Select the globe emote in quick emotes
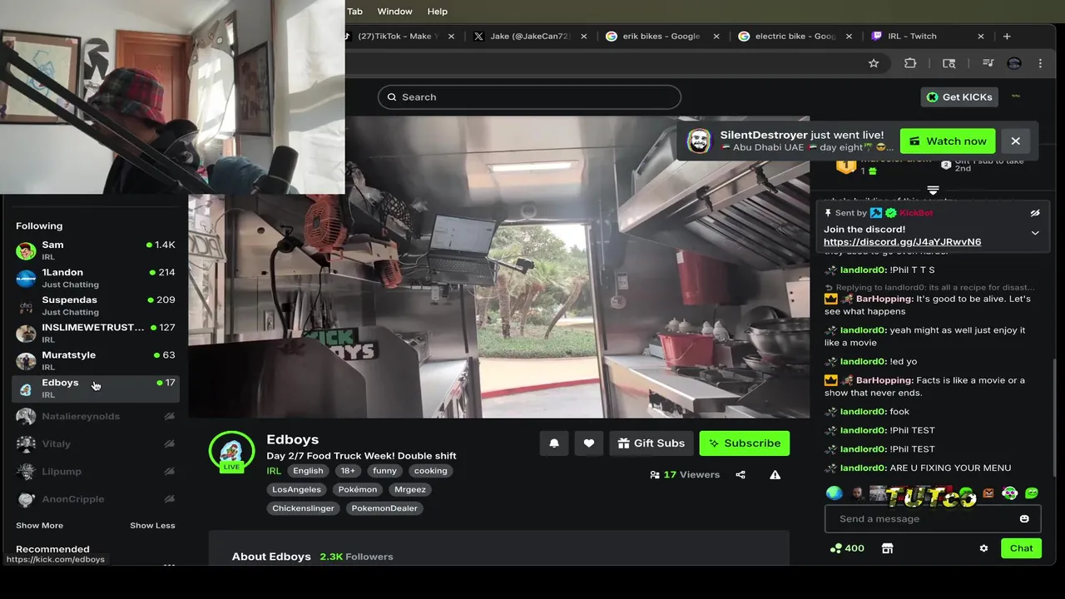The width and height of the screenshot is (1065, 599). pyautogui.click(x=834, y=493)
